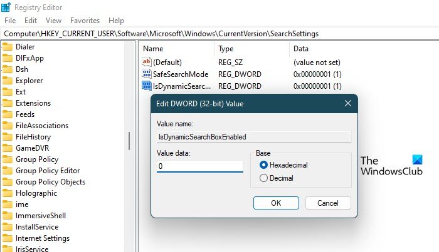This screenshot has width=439, height=252.
Task: Click the Feeds folder icon
Action: pos(8,114)
